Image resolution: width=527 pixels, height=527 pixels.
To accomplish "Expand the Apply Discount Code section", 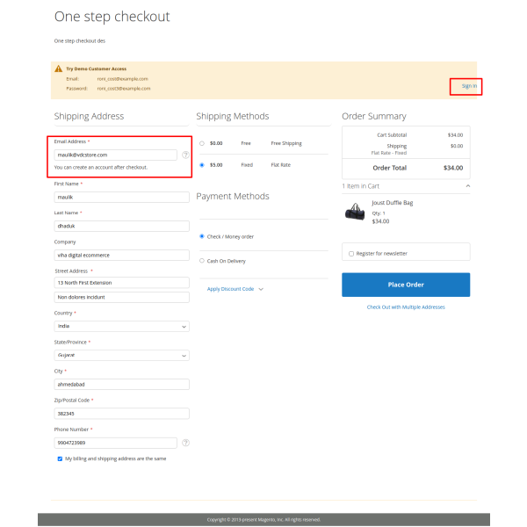I will 235,289.
